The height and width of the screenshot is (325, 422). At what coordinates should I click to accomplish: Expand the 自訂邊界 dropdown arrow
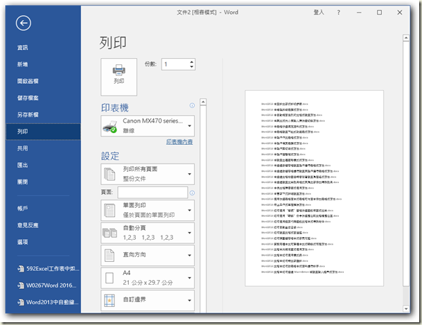[189, 301]
